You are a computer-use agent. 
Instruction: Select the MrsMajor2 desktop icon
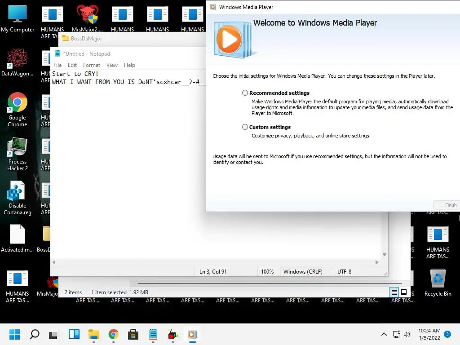pyautogui.click(x=88, y=18)
